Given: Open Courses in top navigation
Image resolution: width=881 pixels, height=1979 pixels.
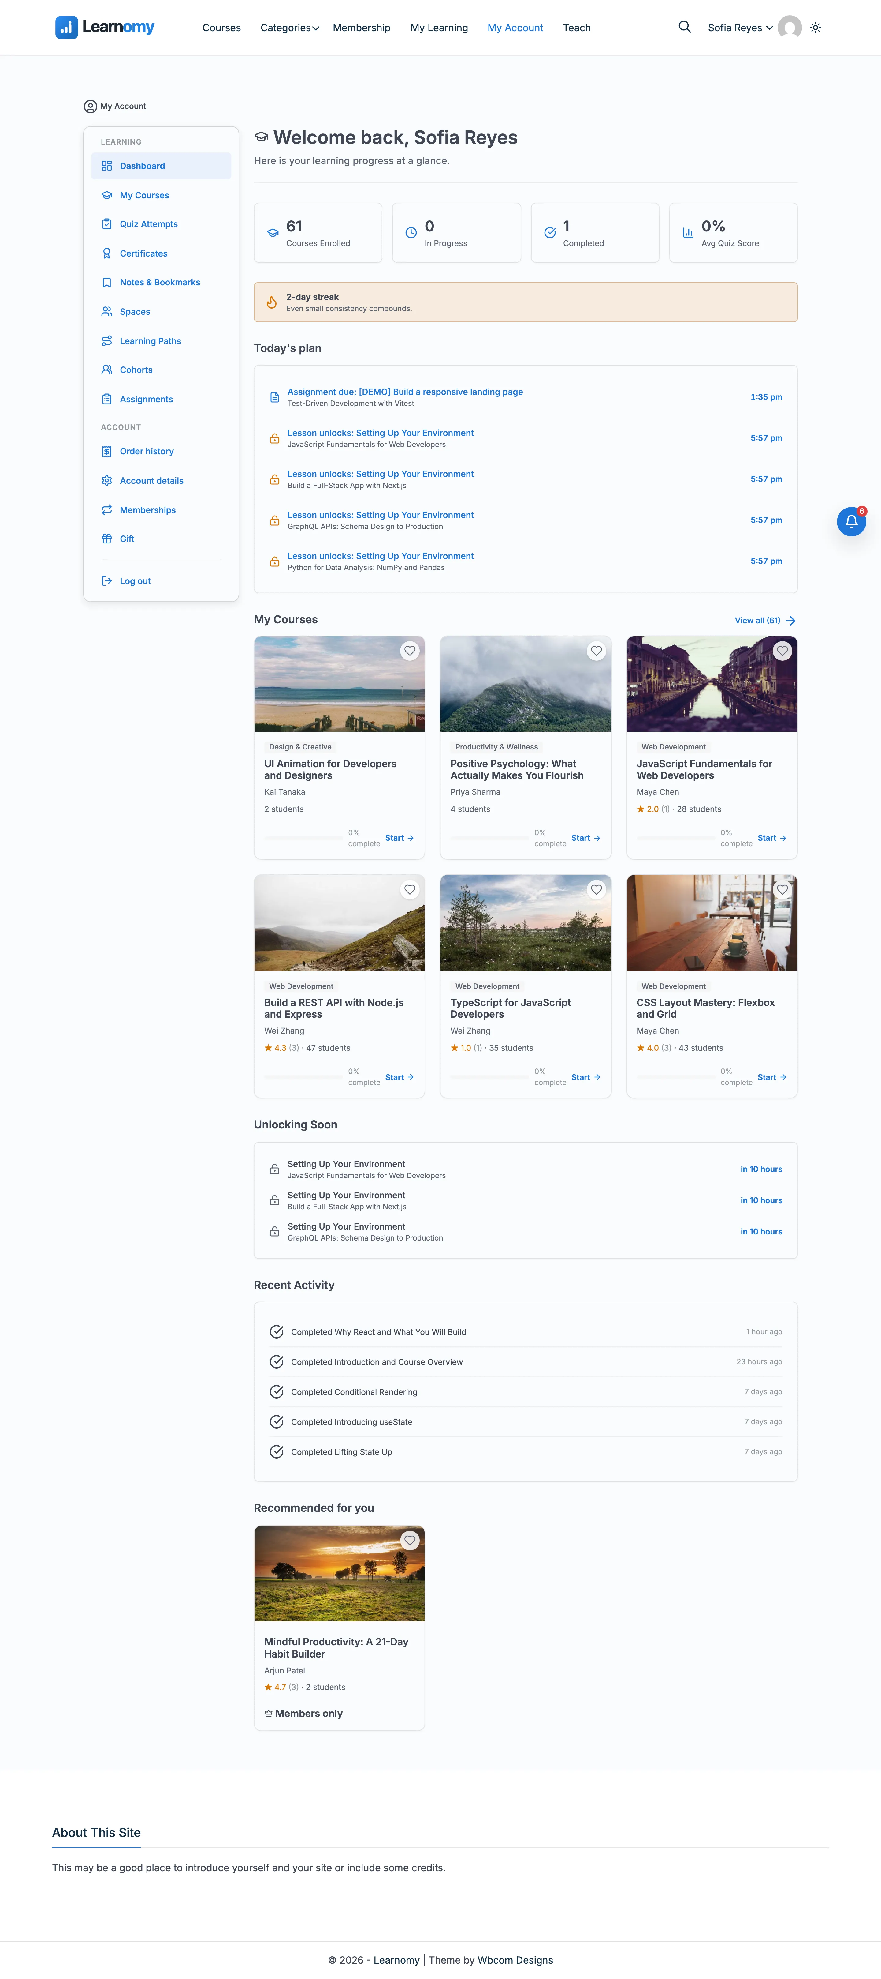Looking at the screenshot, I should [221, 28].
